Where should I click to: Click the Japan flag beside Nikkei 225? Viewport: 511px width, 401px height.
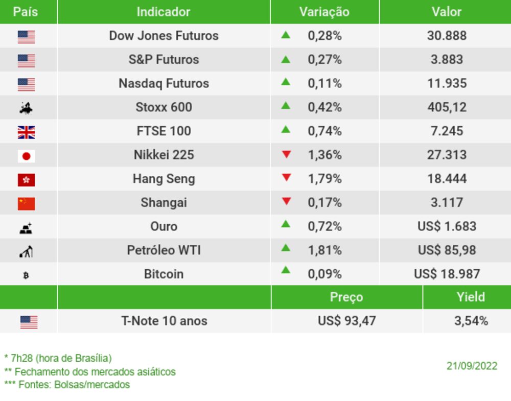(x=26, y=156)
